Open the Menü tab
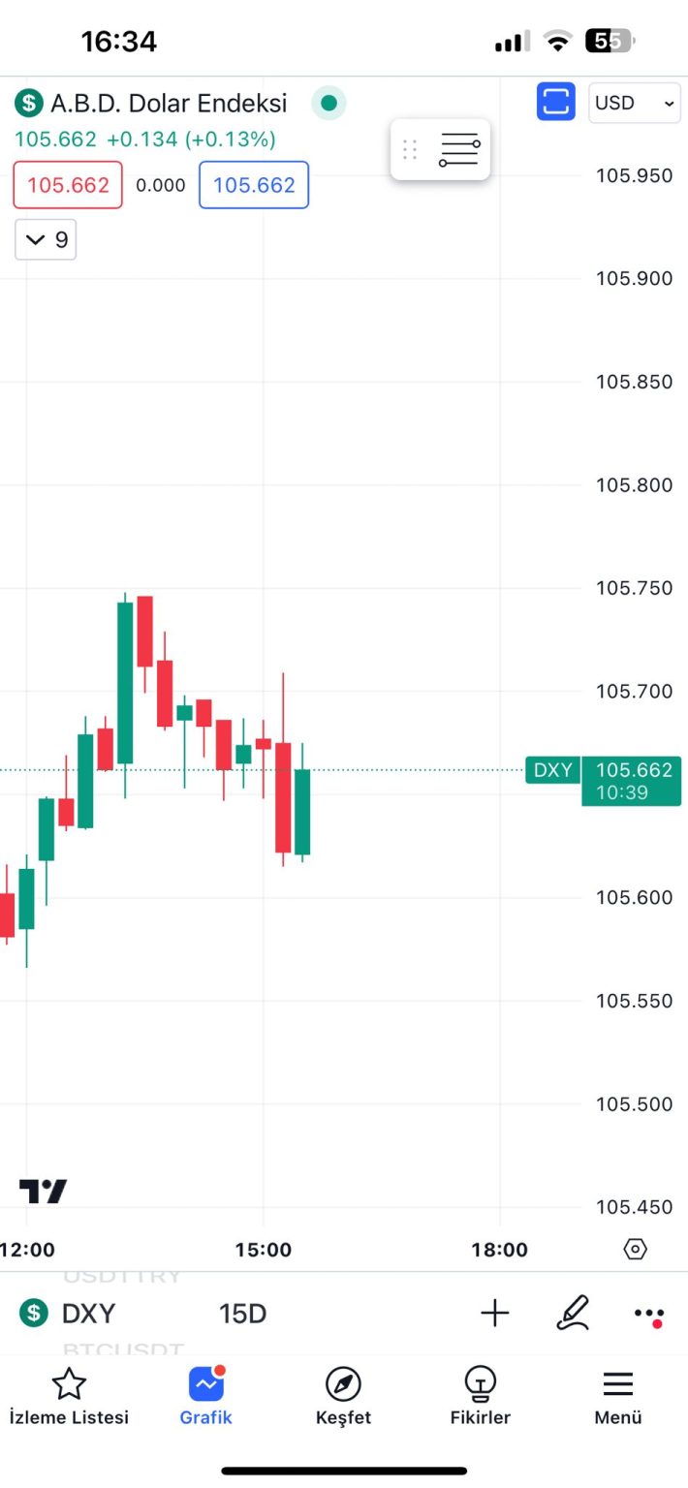Viewport: 688px width, 1488px height. click(617, 1397)
